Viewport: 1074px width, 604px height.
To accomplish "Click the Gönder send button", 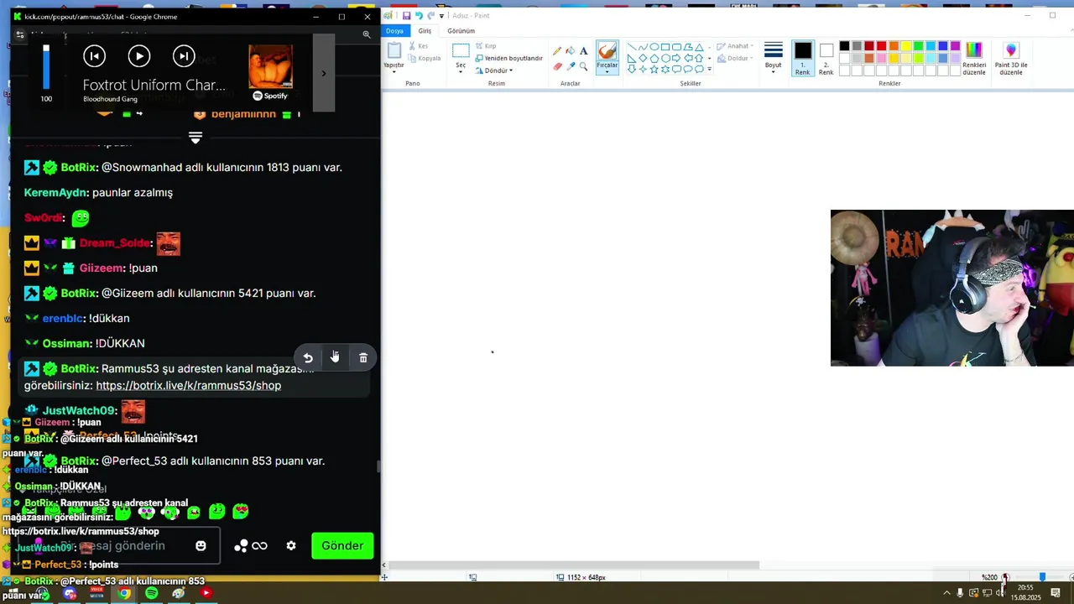I will click(x=342, y=545).
